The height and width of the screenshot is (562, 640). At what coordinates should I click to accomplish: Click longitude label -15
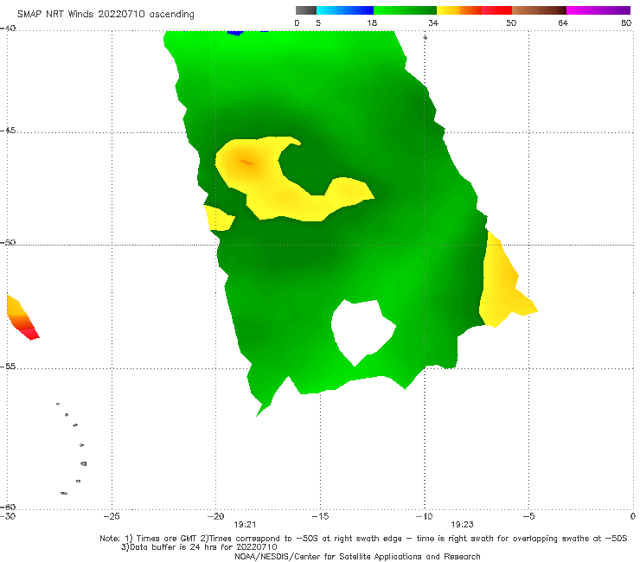(320, 516)
